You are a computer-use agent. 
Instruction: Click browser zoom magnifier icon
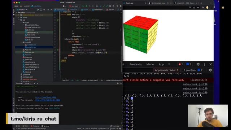click(190, 7)
